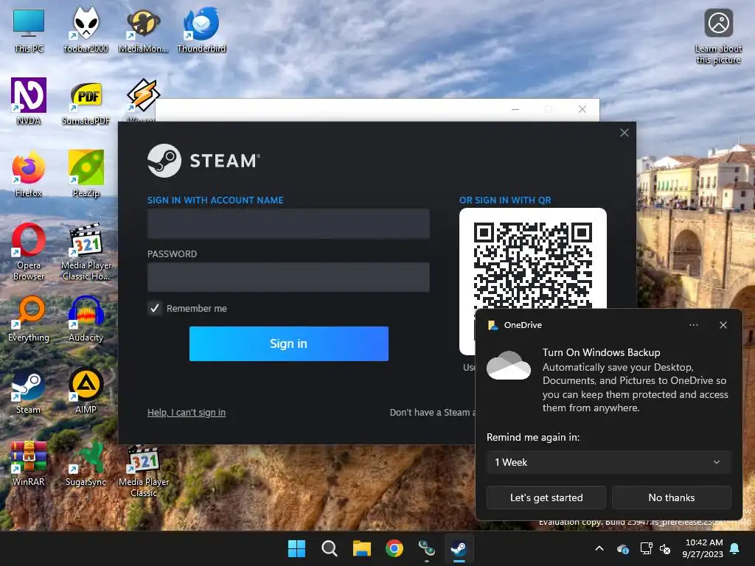Launch AIMP desktop shortcut
The height and width of the screenshot is (566, 755).
click(x=86, y=391)
